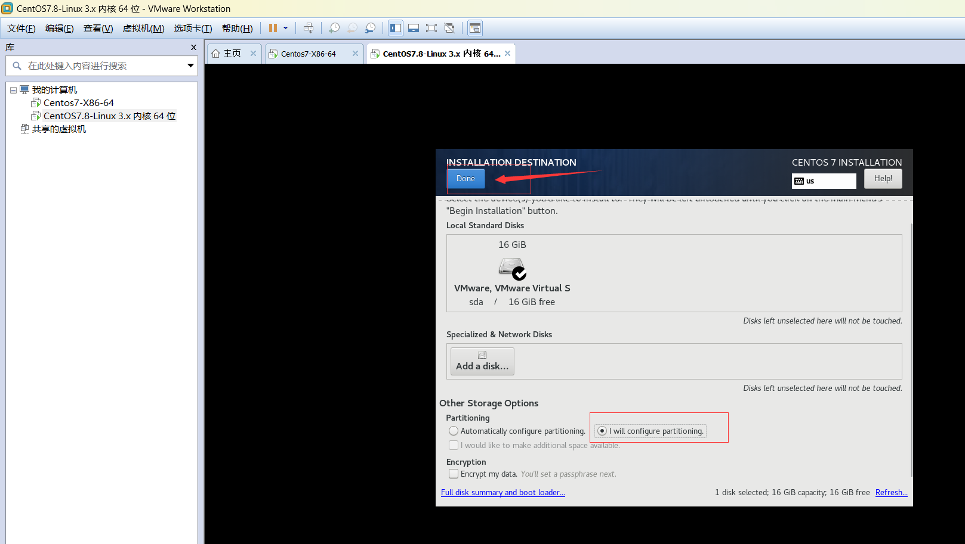Select 共享的虚拟机 in the library tree

coord(59,129)
